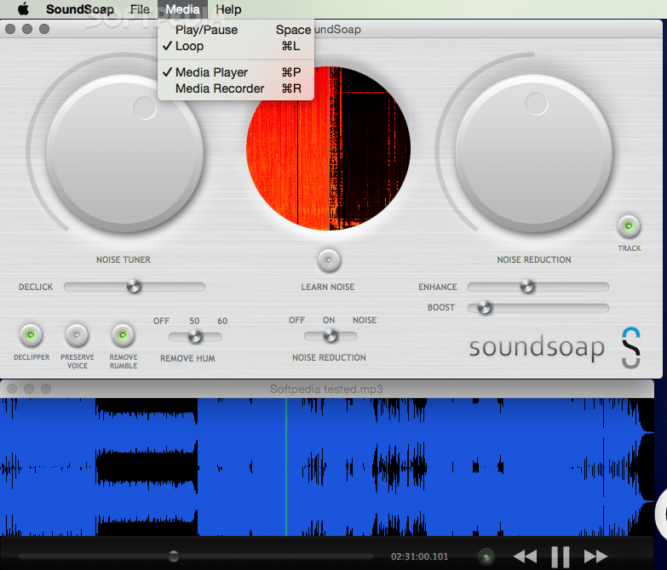Minimize the Softpedia tested.mp3 player window
The image size is (667, 570).
tap(29, 389)
